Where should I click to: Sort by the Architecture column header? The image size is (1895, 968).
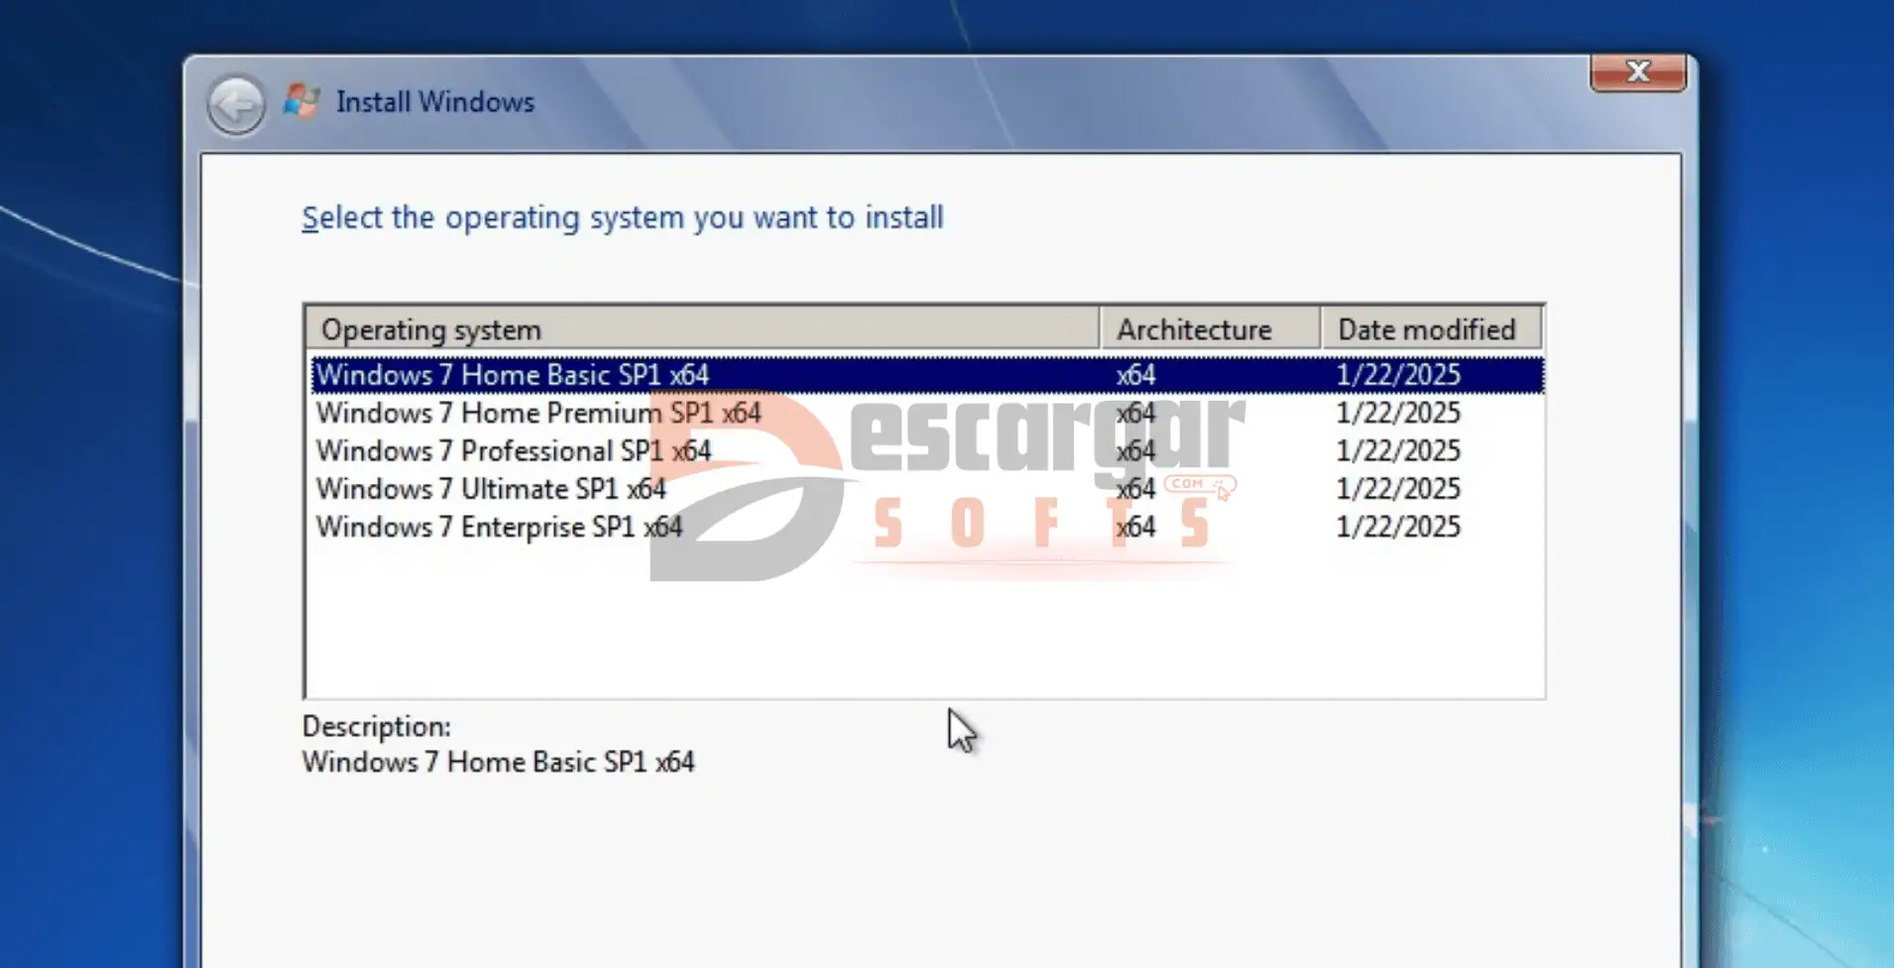pos(1210,329)
